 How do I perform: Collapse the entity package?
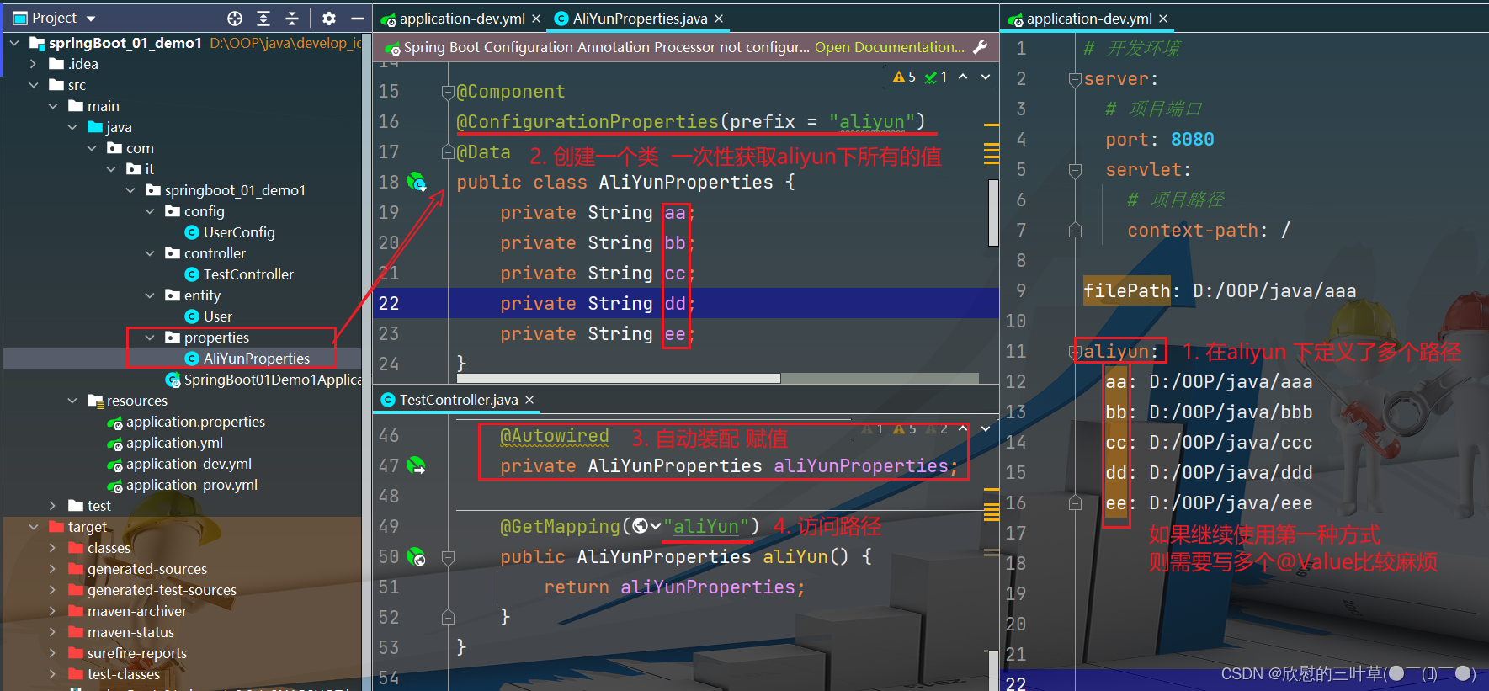150,295
